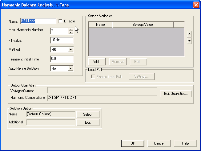
Task: Click the F1 value field
Action: pyautogui.click(x=62, y=40)
